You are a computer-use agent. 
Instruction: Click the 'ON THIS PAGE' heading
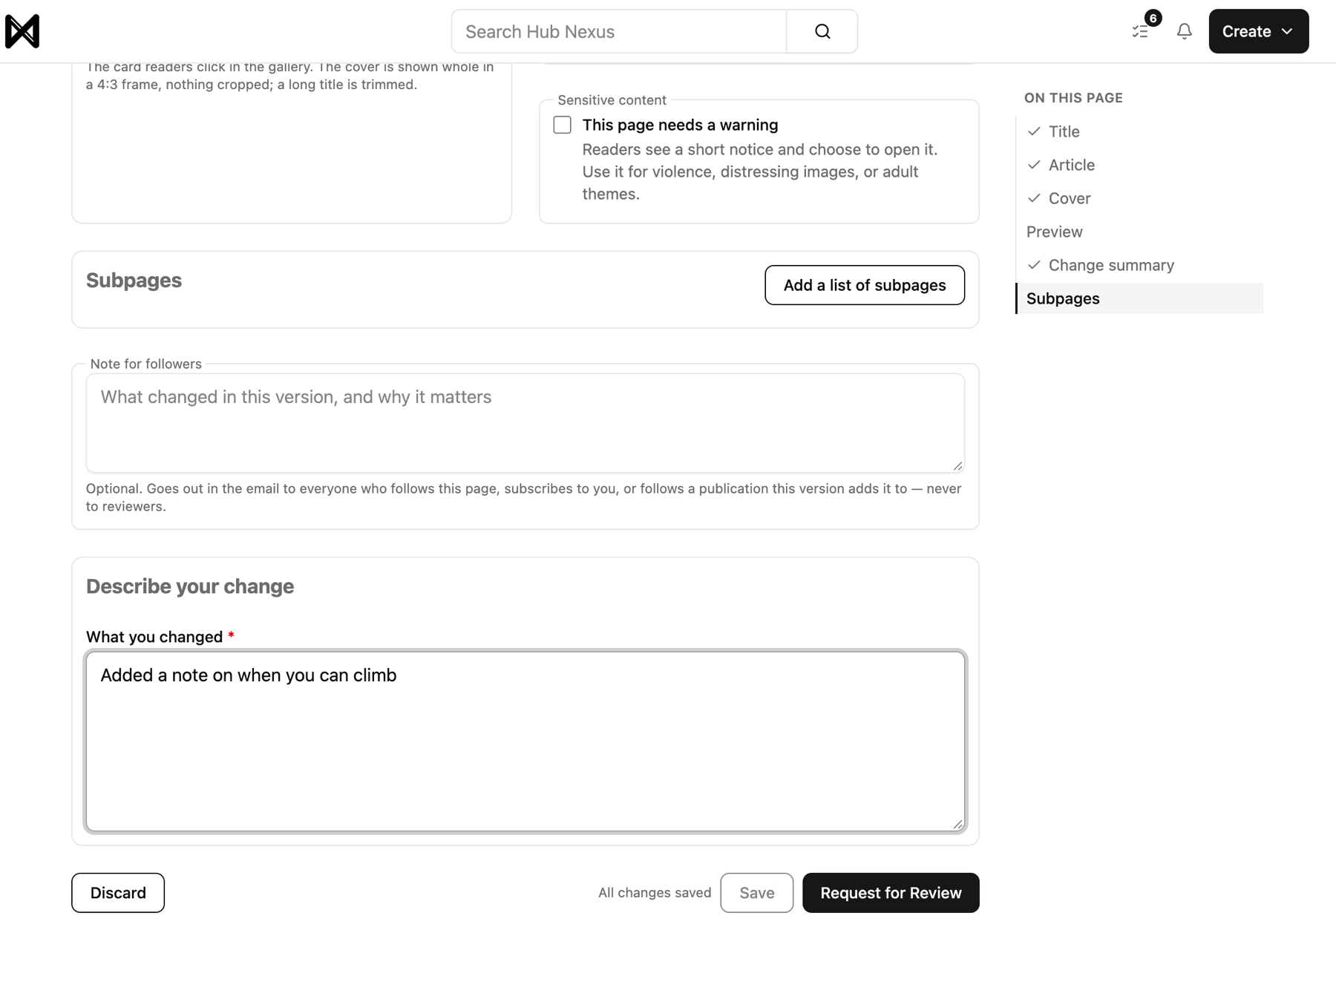point(1073,98)
